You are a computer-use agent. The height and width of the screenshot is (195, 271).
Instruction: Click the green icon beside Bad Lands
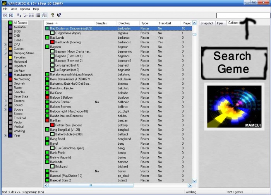point(47,38)
